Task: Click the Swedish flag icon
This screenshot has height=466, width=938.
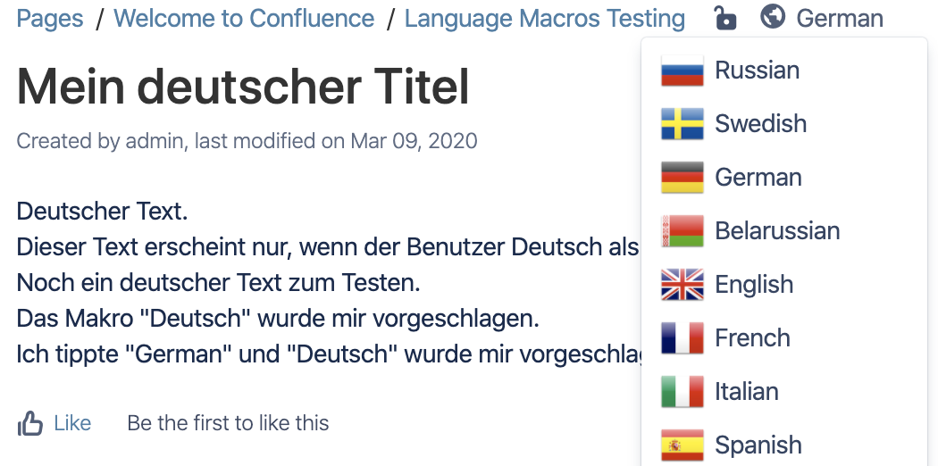Action: 682,124
